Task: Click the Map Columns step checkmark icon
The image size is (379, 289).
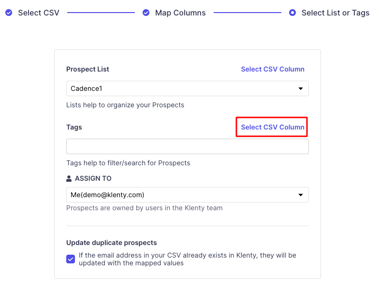Action: coord(146,13)
